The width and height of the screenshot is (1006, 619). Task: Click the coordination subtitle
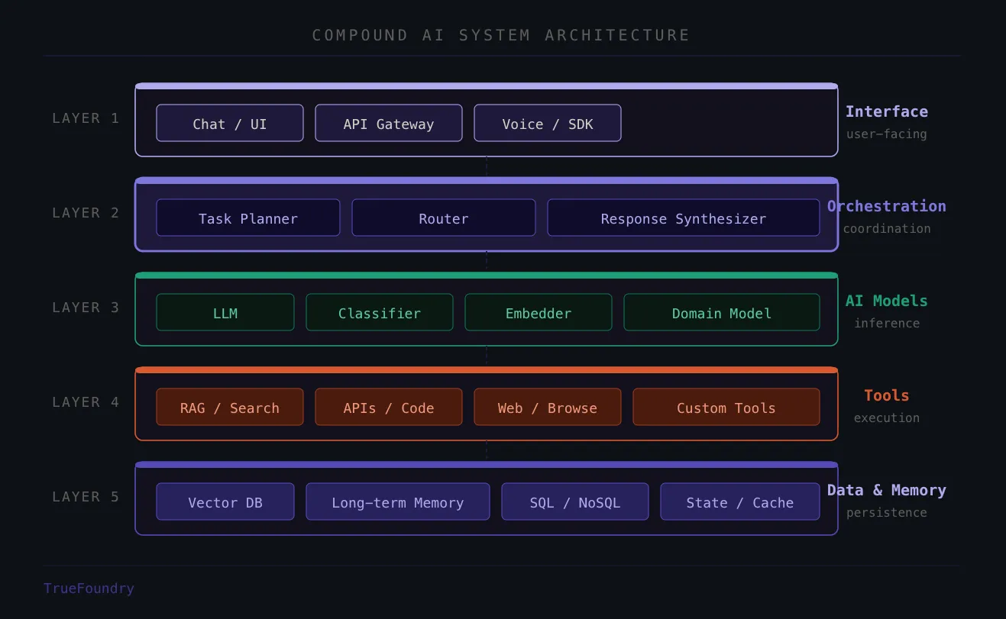[887, 228]
